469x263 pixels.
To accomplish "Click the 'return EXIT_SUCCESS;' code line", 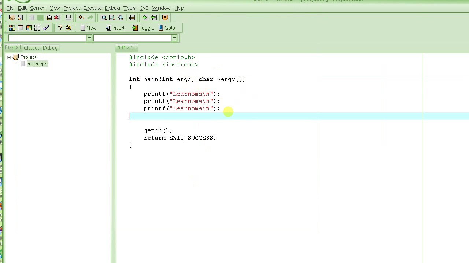I will (180, 138).
